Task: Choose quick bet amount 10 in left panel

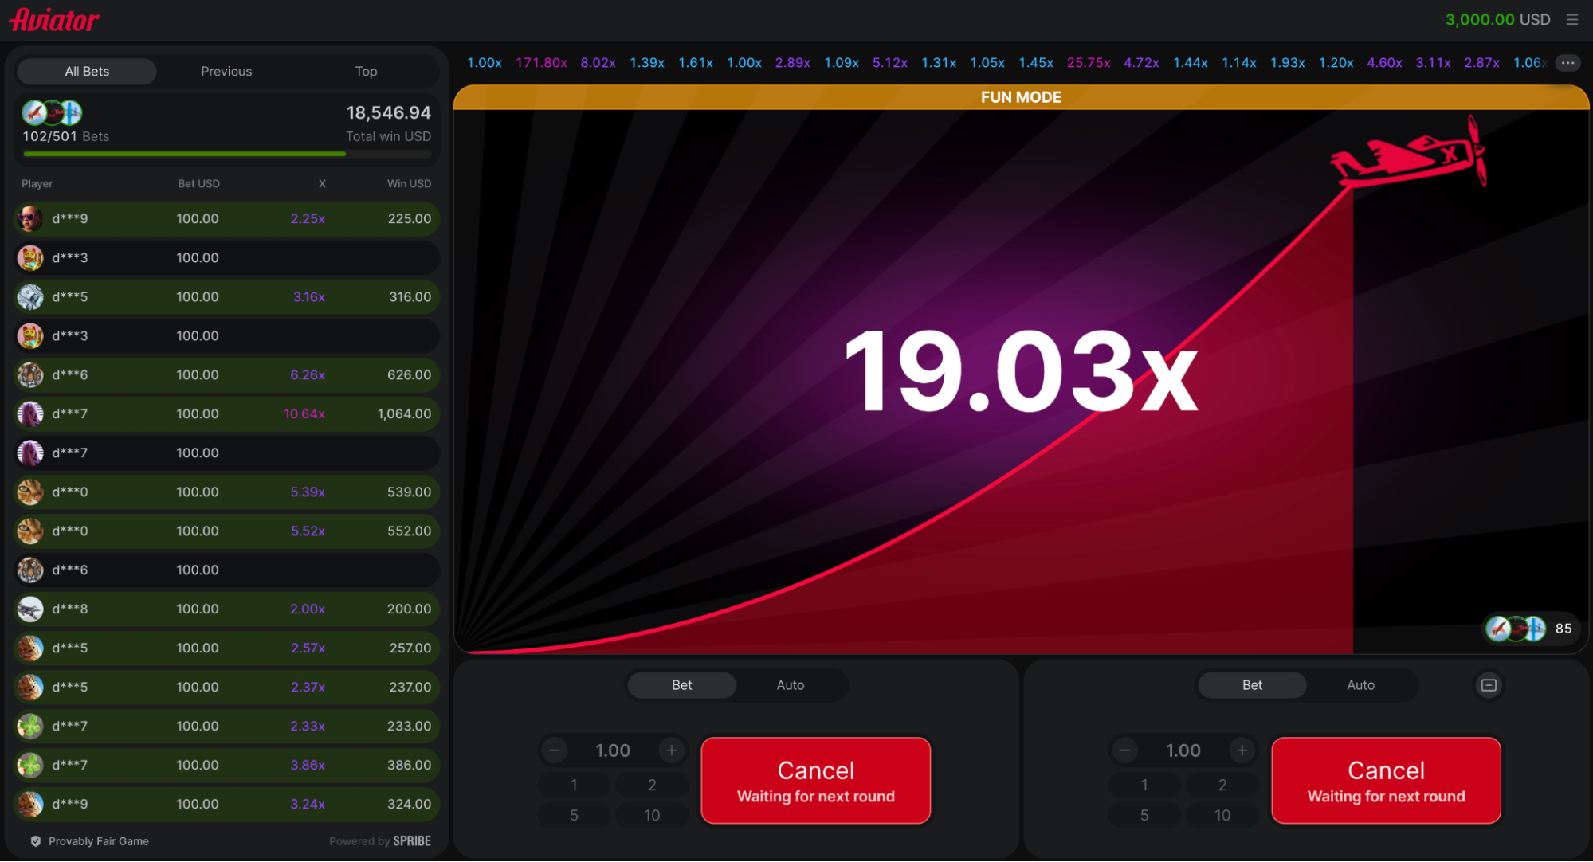Action: (x=652, y=815)
